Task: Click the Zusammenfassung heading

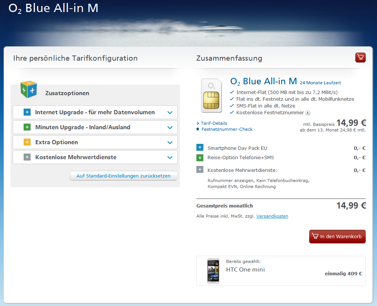Action: [229, 58]
